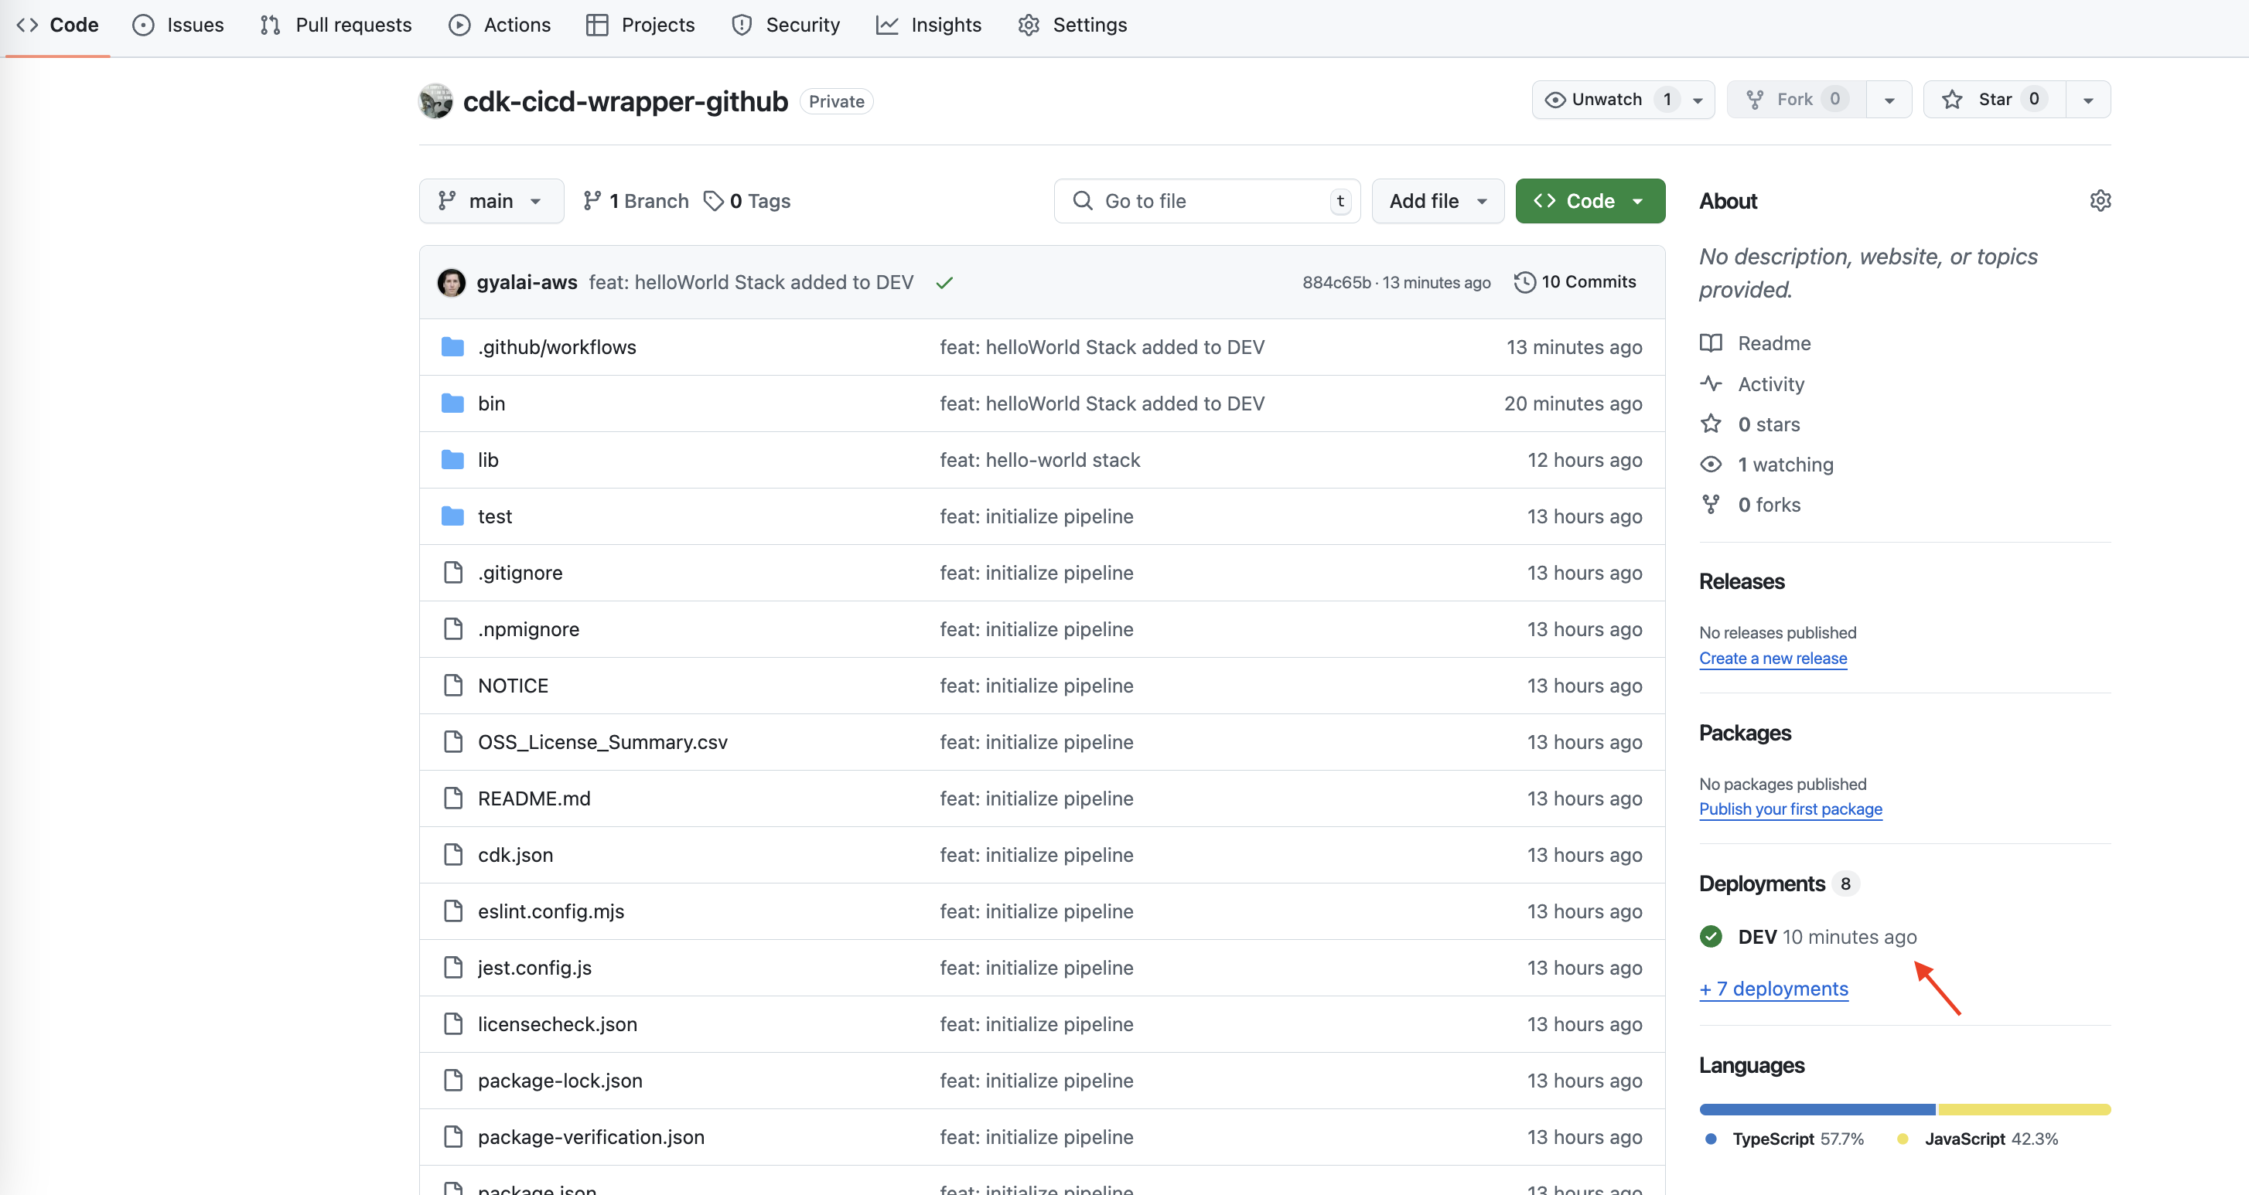
Task: Open the + 7 deployments link
Action: tap(1773, 988)
